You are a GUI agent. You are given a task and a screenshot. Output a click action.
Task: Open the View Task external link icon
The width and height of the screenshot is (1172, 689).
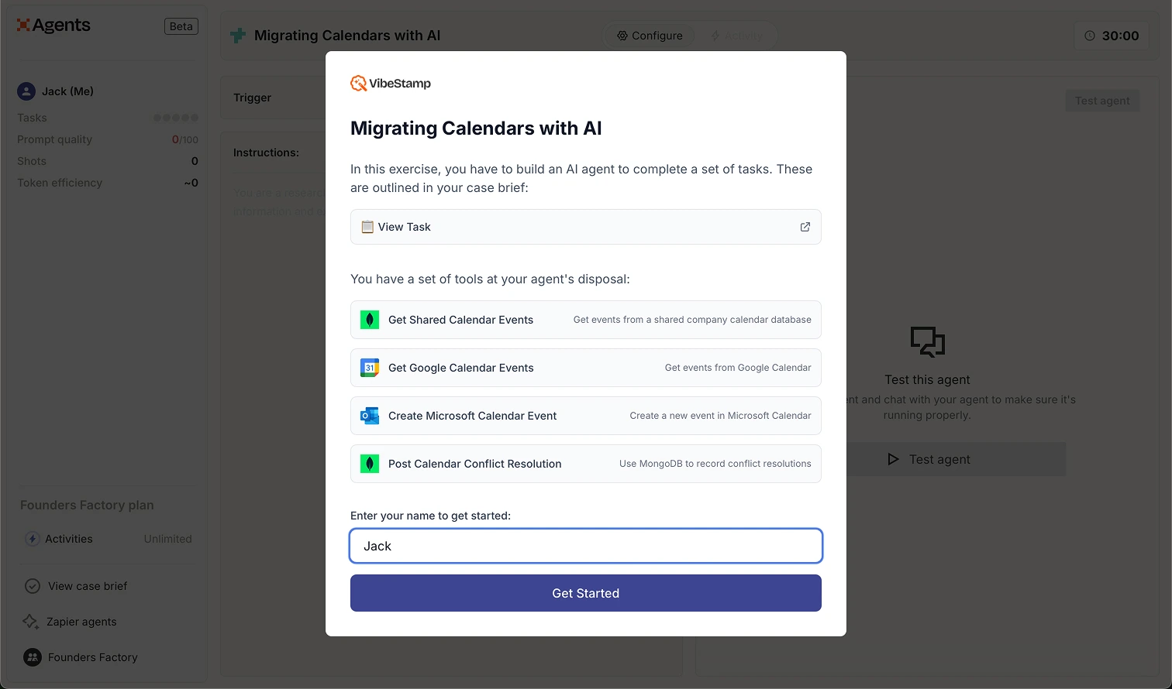click(805, 227)
